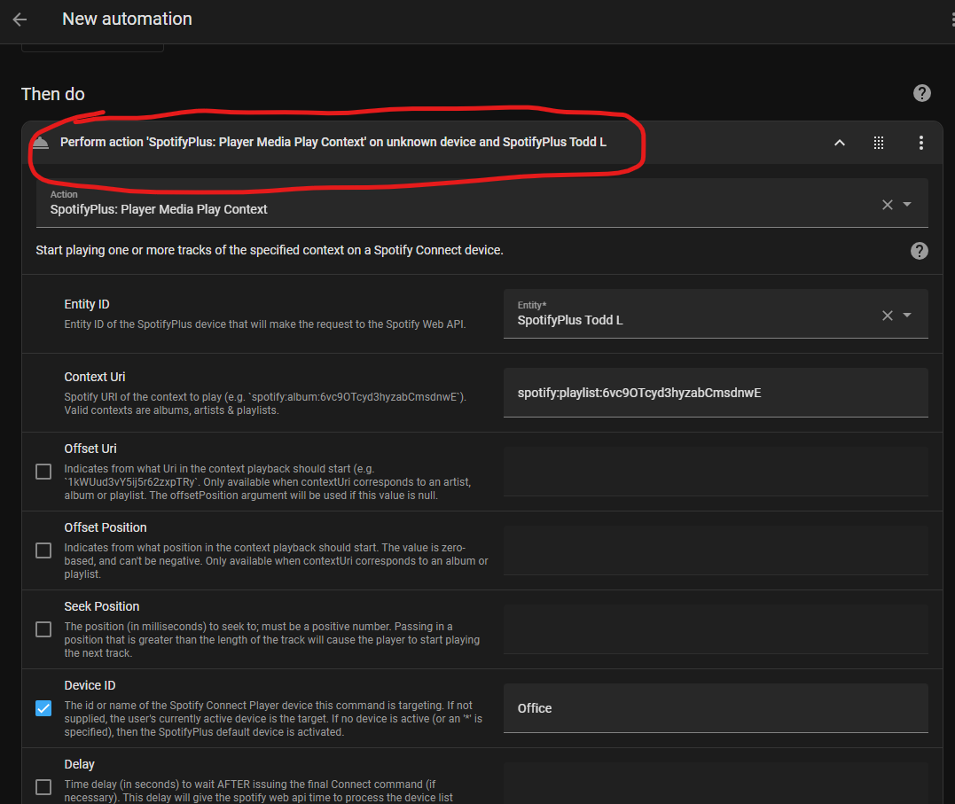The width and height of the screenshot is (955, 804).
Task: Click the SpotifyPlus Todd L entity field
Action: [x=716, y=314]
